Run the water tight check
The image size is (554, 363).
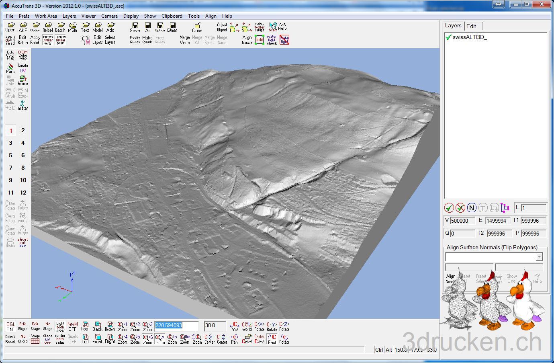pyautogui.click(x=272, y=40)
